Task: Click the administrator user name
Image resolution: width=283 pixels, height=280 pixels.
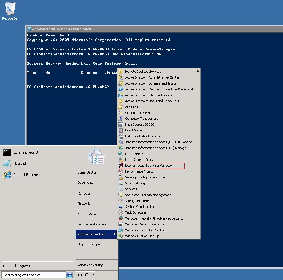Action: 87,173
